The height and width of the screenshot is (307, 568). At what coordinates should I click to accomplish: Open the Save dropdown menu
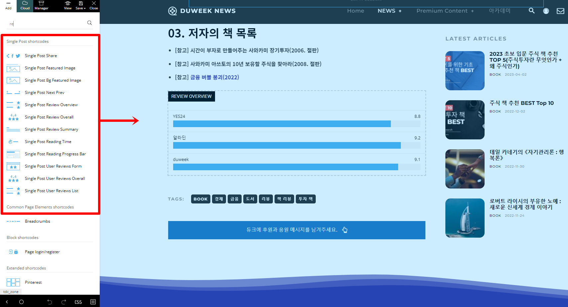80,6
